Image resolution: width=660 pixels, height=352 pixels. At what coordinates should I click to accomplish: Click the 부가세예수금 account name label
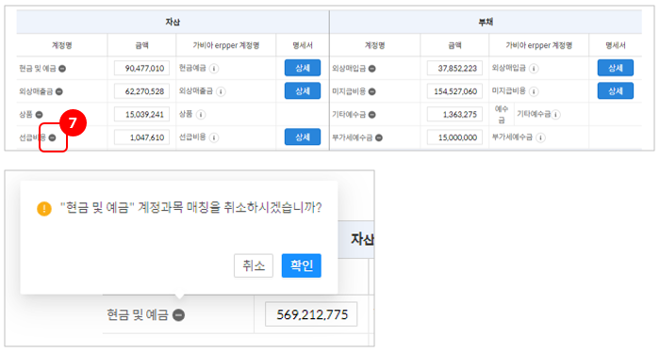[x=353, y=137]
